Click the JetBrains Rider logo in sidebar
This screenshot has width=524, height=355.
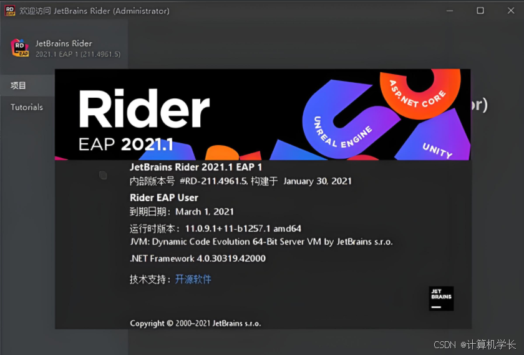19,48
